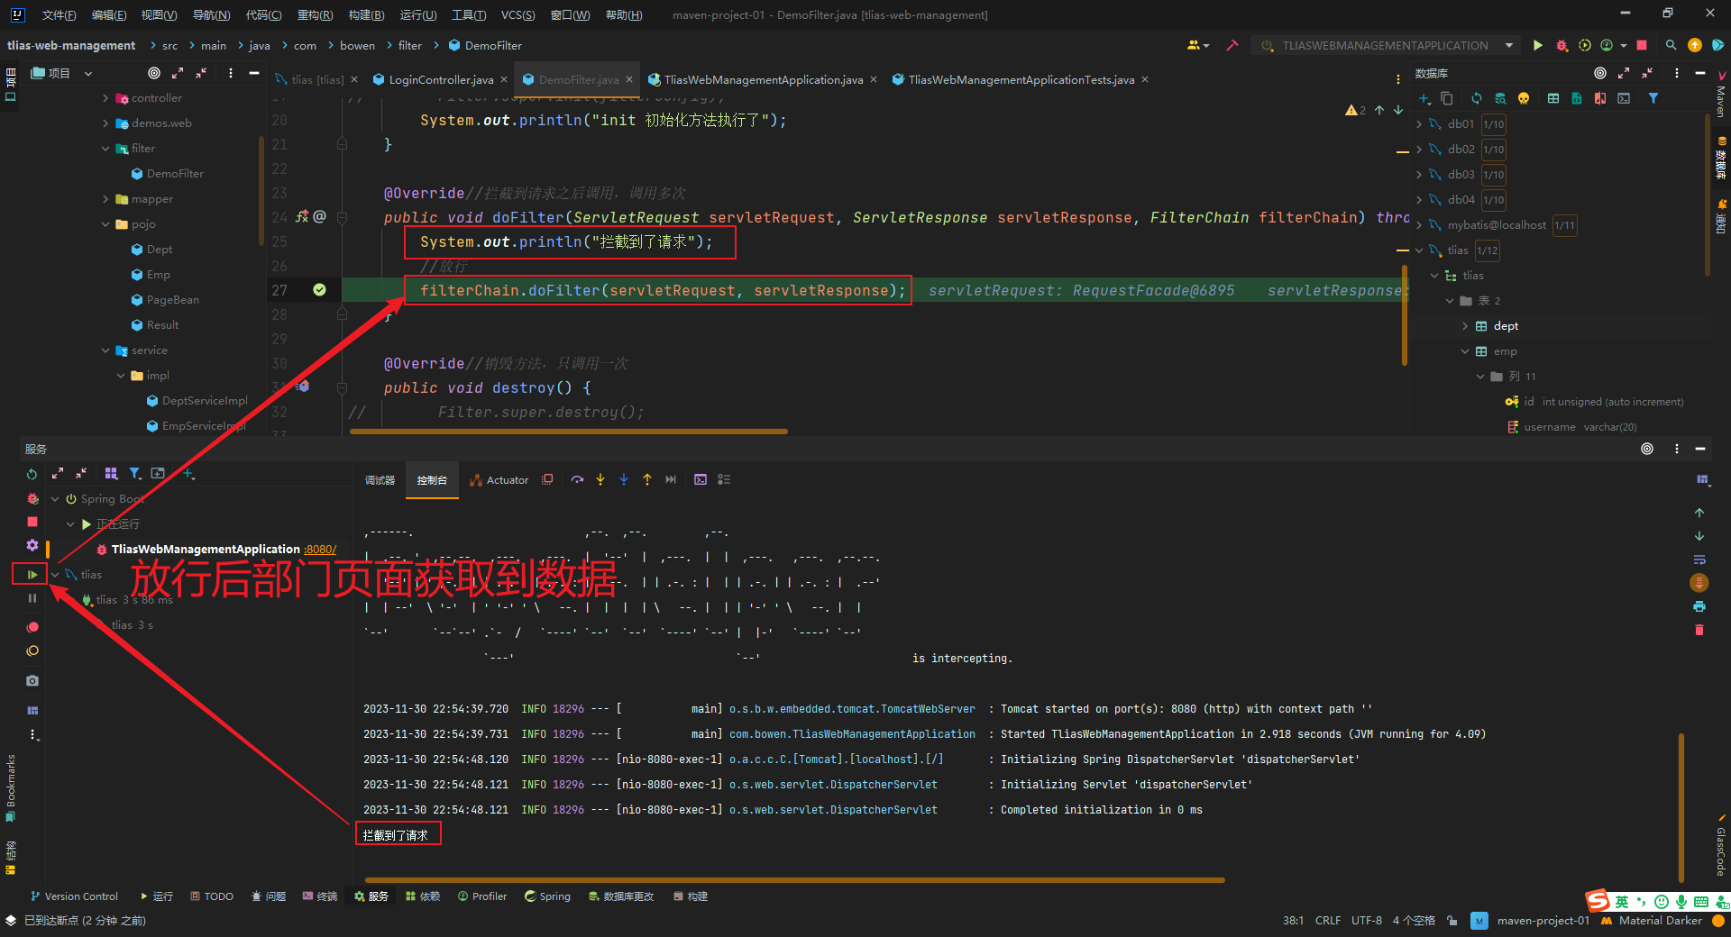Open Search Everywhere magnifier
This screenshot has width=1731, height=937.
[1671, 45]
